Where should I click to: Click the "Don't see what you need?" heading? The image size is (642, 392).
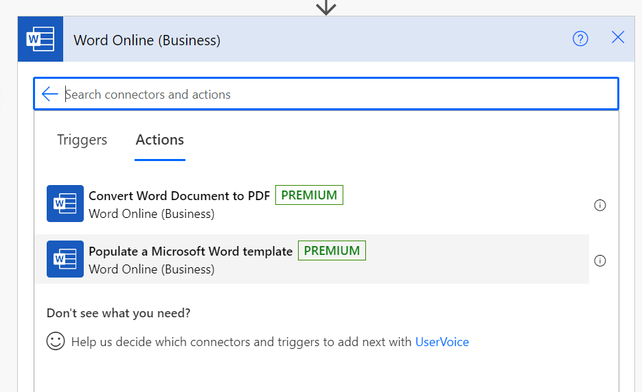(x=119, y=313)
